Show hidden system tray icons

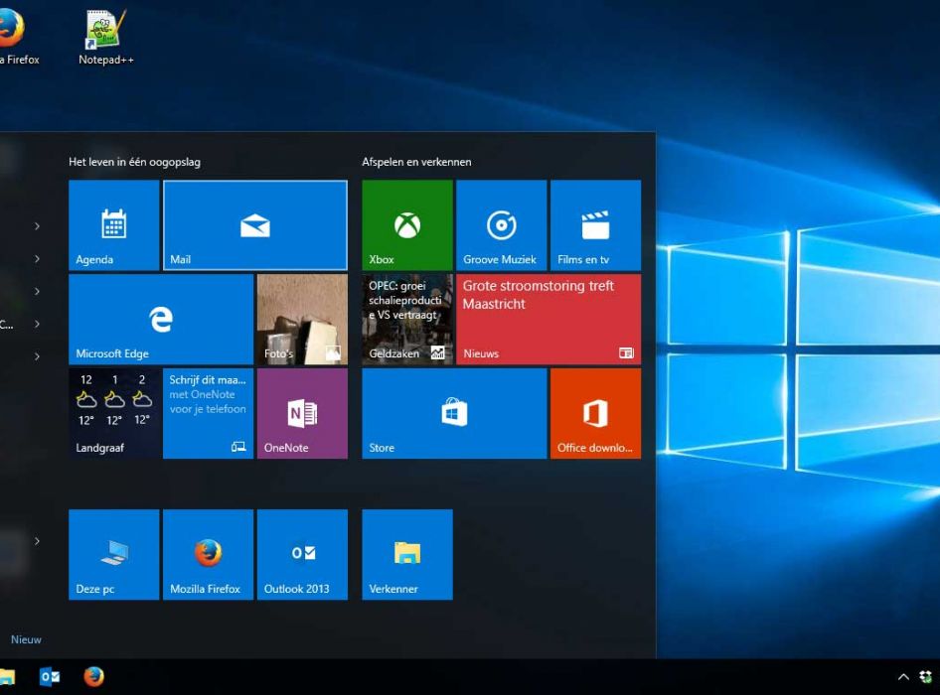903,677
